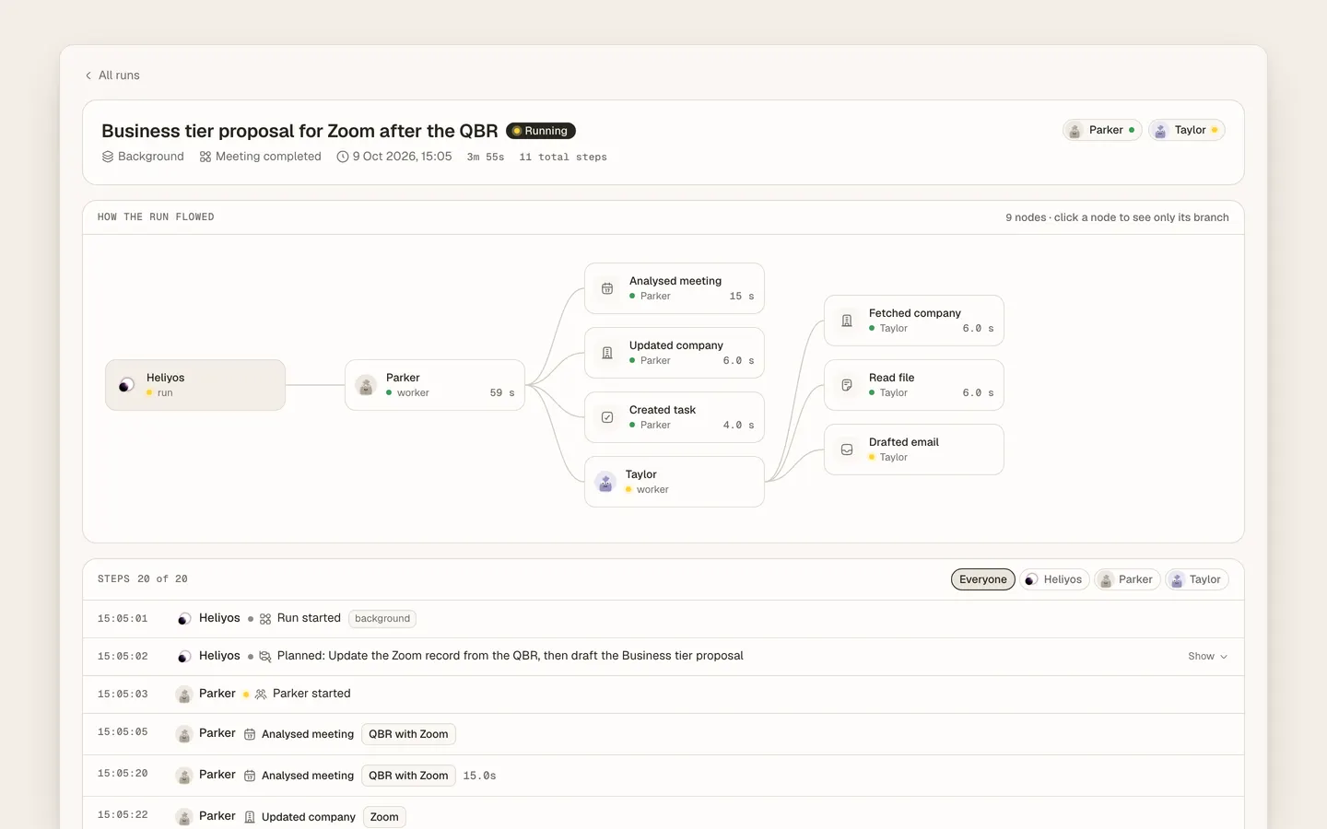This screenshot has height=829, width=1327.
Task: Click the Heliyos logo in run node
Action: coord(127,385)
